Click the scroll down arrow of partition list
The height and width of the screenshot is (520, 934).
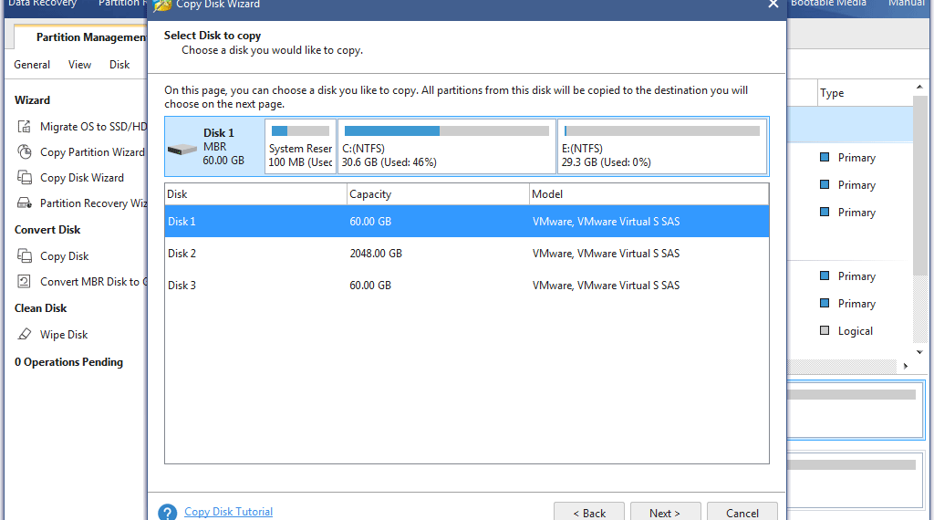click(919, 352)
